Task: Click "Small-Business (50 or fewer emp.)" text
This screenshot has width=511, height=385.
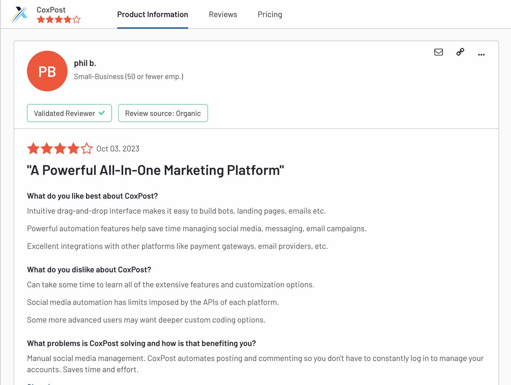Action: tap(129, 77)
